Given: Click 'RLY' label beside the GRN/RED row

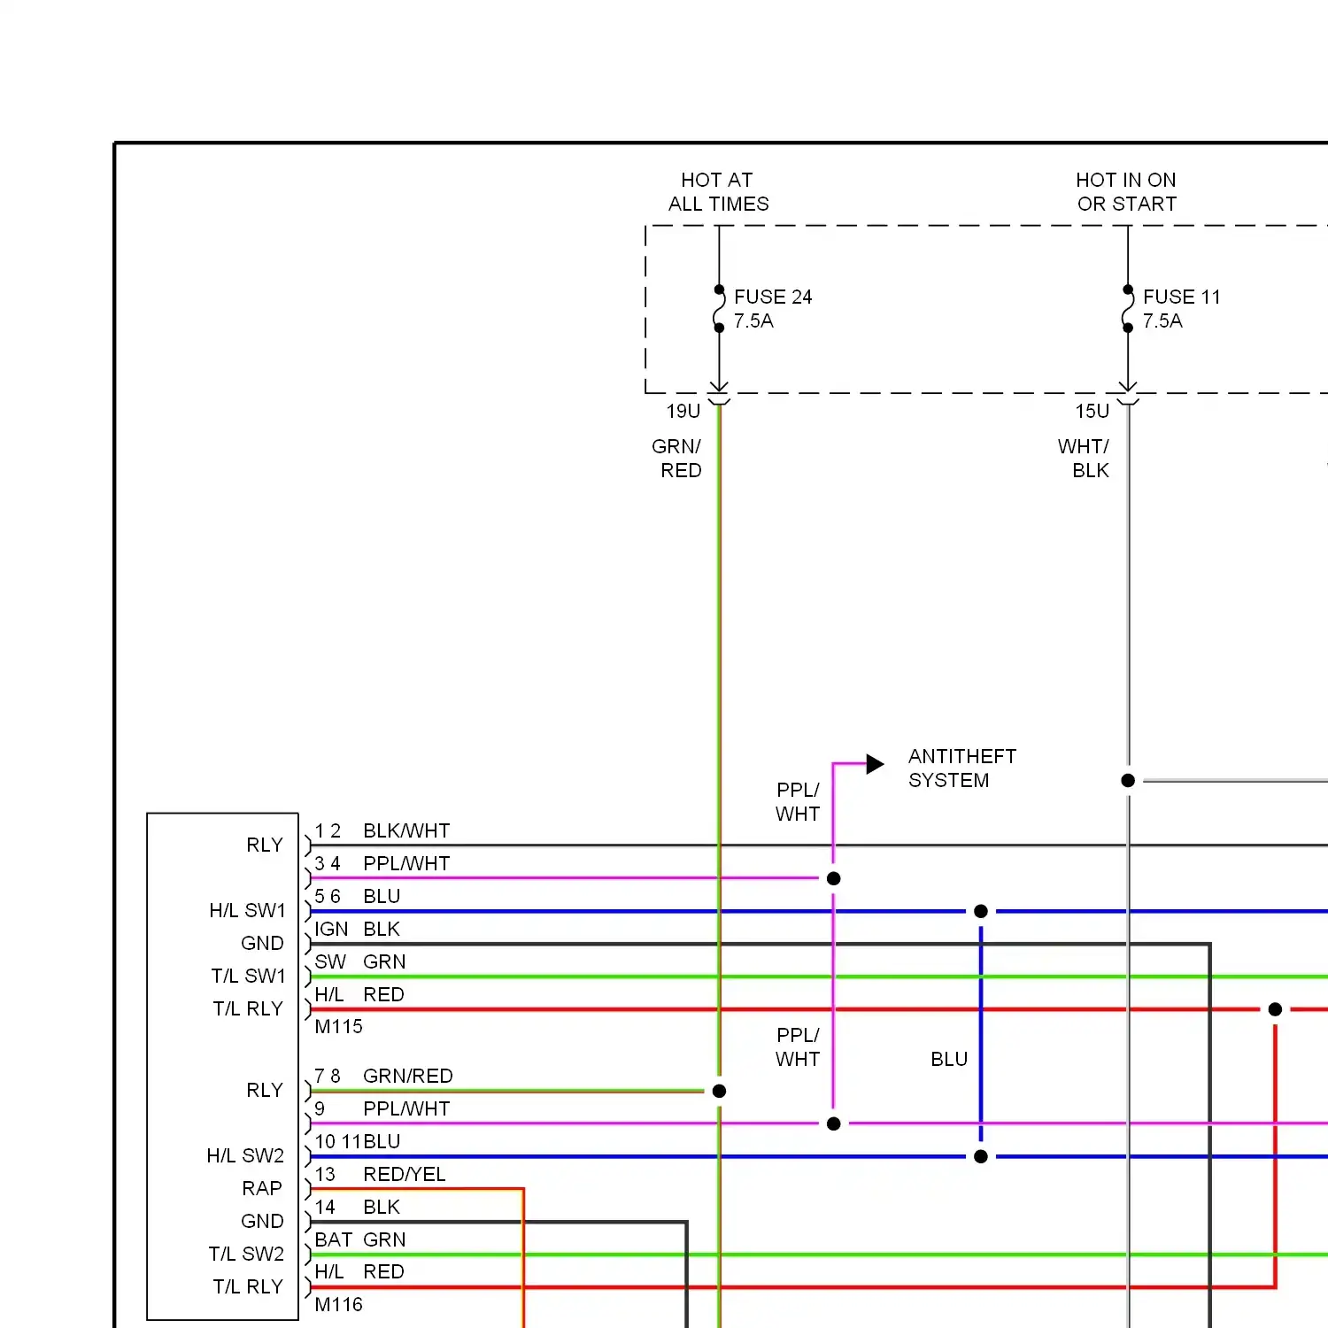Looking at the screenshot, I should click(x=265, y=1091).
